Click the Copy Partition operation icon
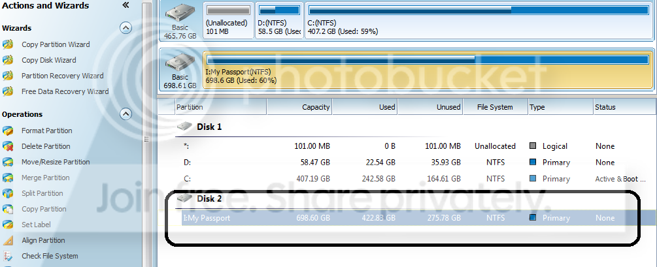The height and width of the screenshot is (267, 657). click(8, 209)
